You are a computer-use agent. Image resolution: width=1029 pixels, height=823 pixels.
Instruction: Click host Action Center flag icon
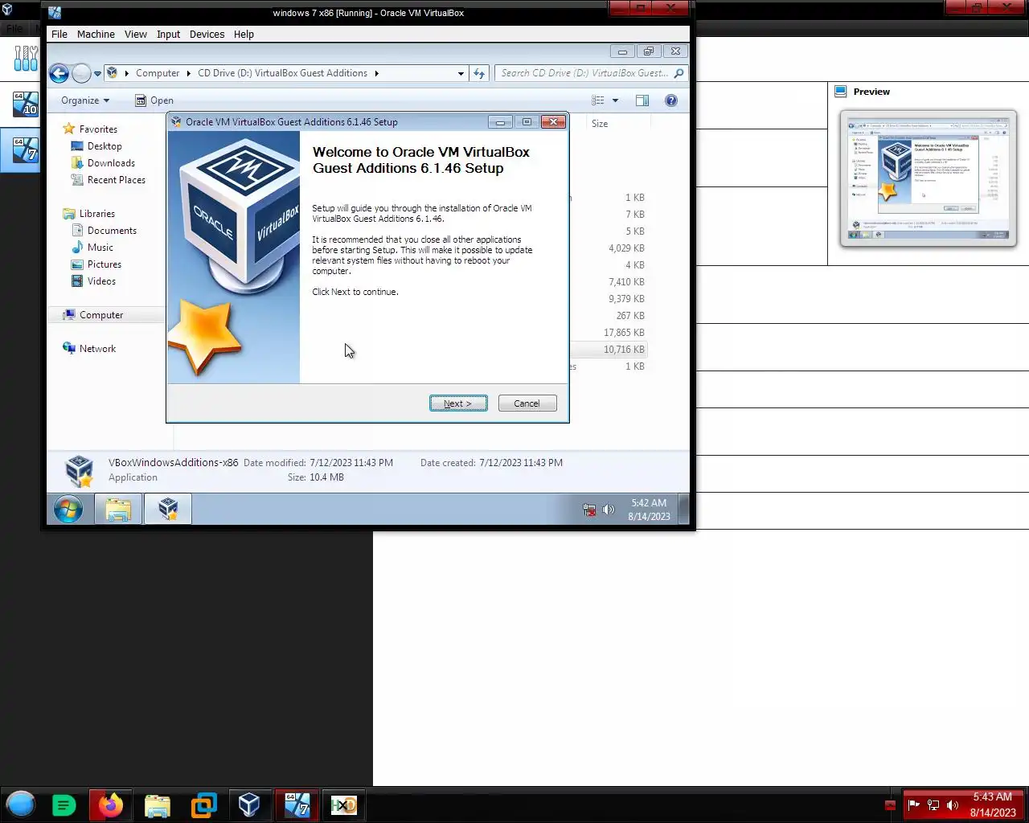[x=914, y=805]
